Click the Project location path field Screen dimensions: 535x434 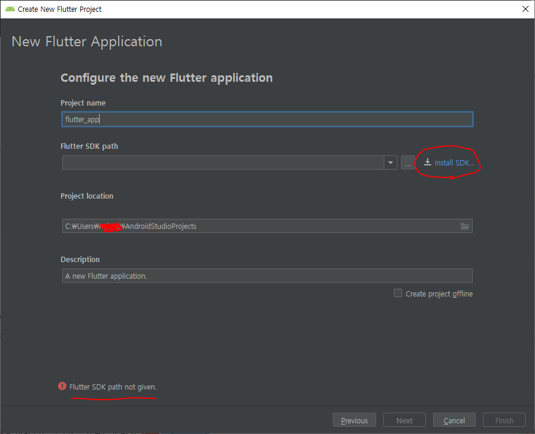click(267, 226)
